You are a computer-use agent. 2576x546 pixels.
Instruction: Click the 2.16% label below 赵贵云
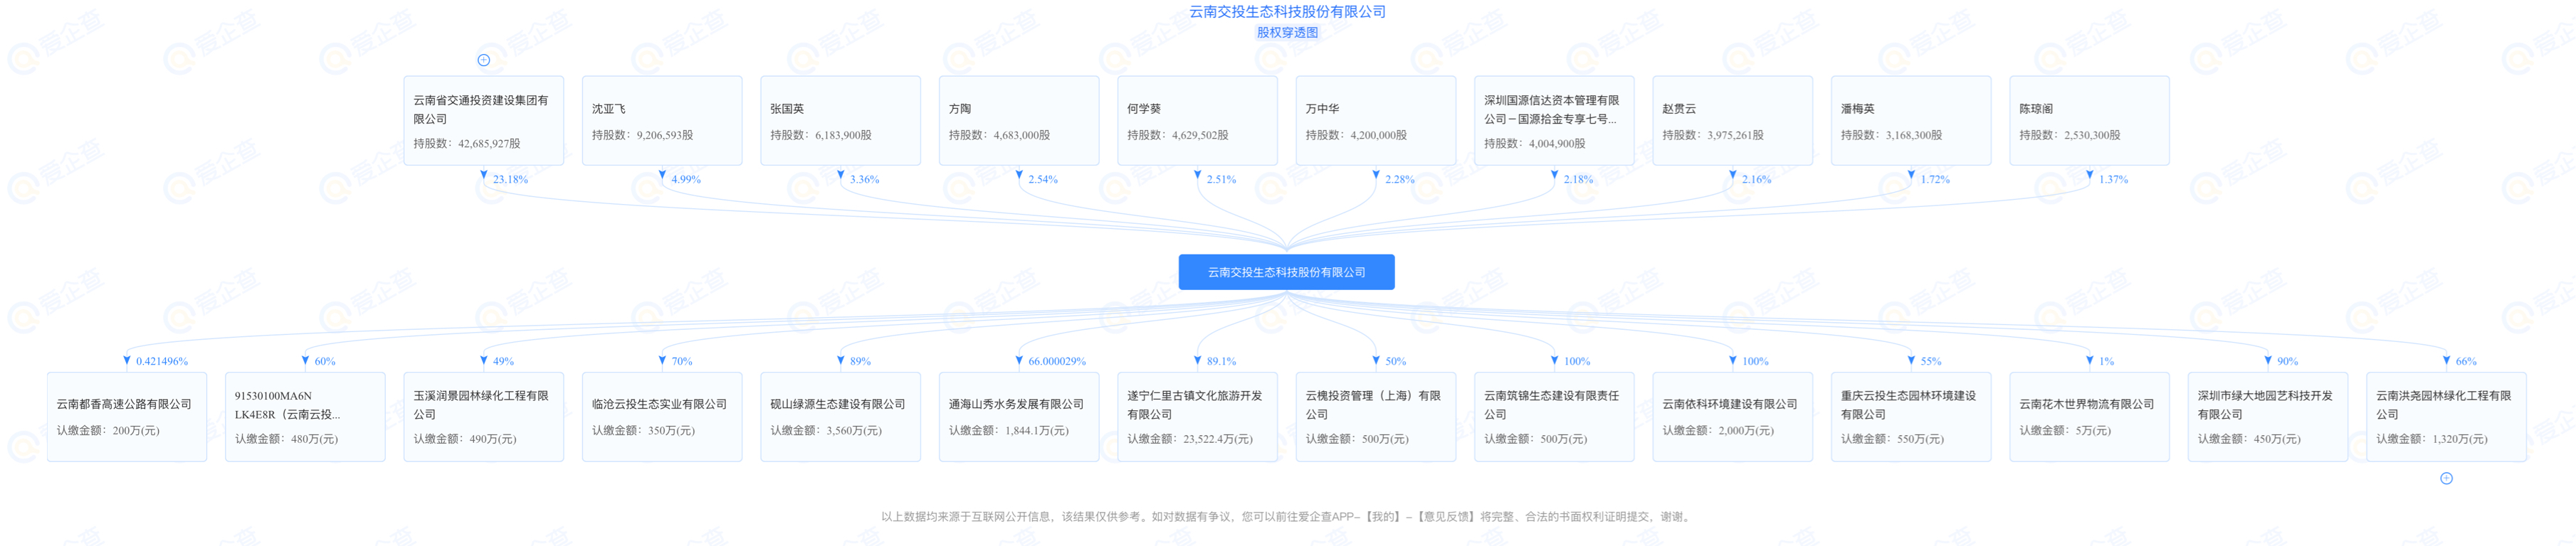[x=1757, y=180]
